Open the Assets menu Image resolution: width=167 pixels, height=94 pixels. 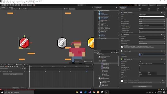pos(8,3)
